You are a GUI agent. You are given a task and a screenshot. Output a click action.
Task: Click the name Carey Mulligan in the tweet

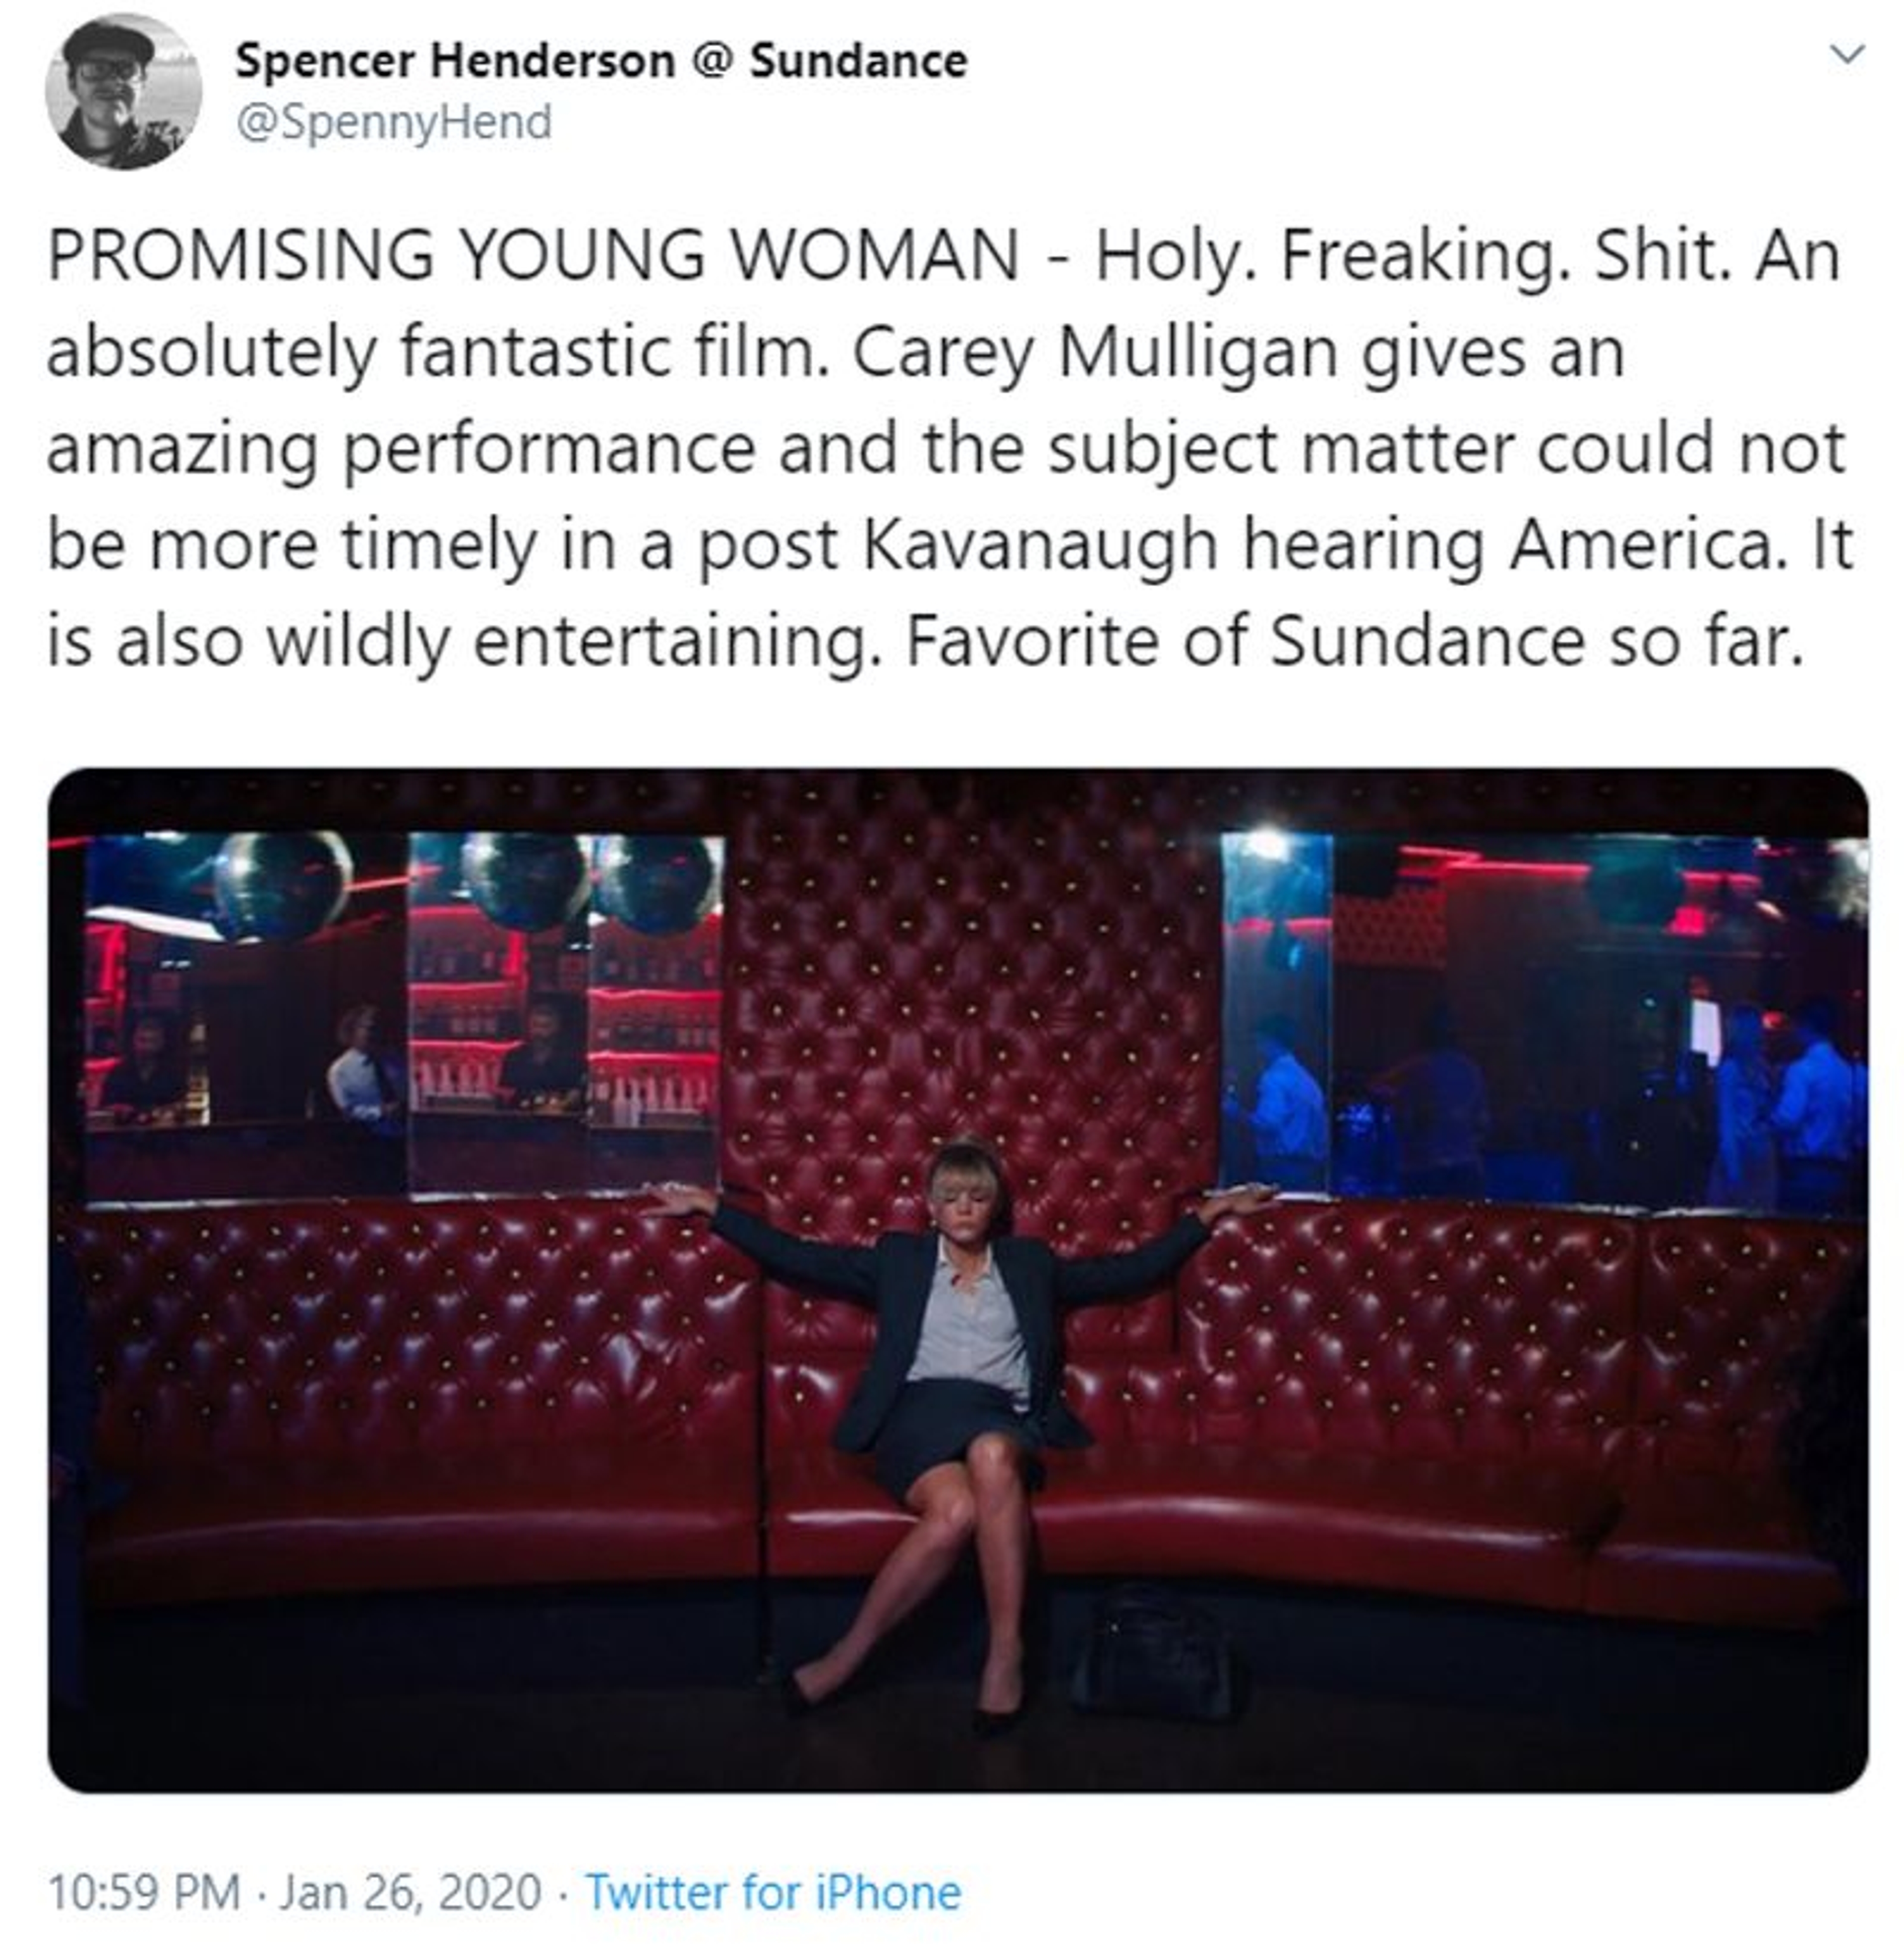pyautogui.click(x=1094, y=352)
